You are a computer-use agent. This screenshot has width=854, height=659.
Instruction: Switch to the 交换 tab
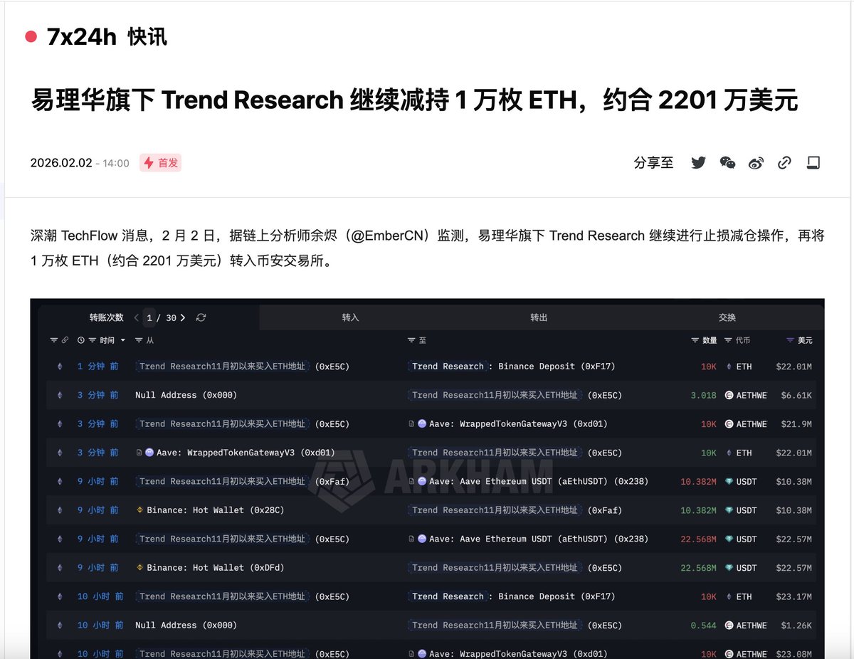pos(727,317)
